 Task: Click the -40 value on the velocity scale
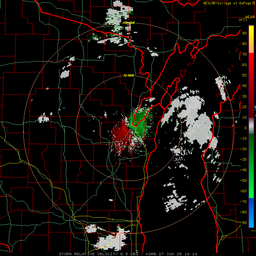point(243,170)
